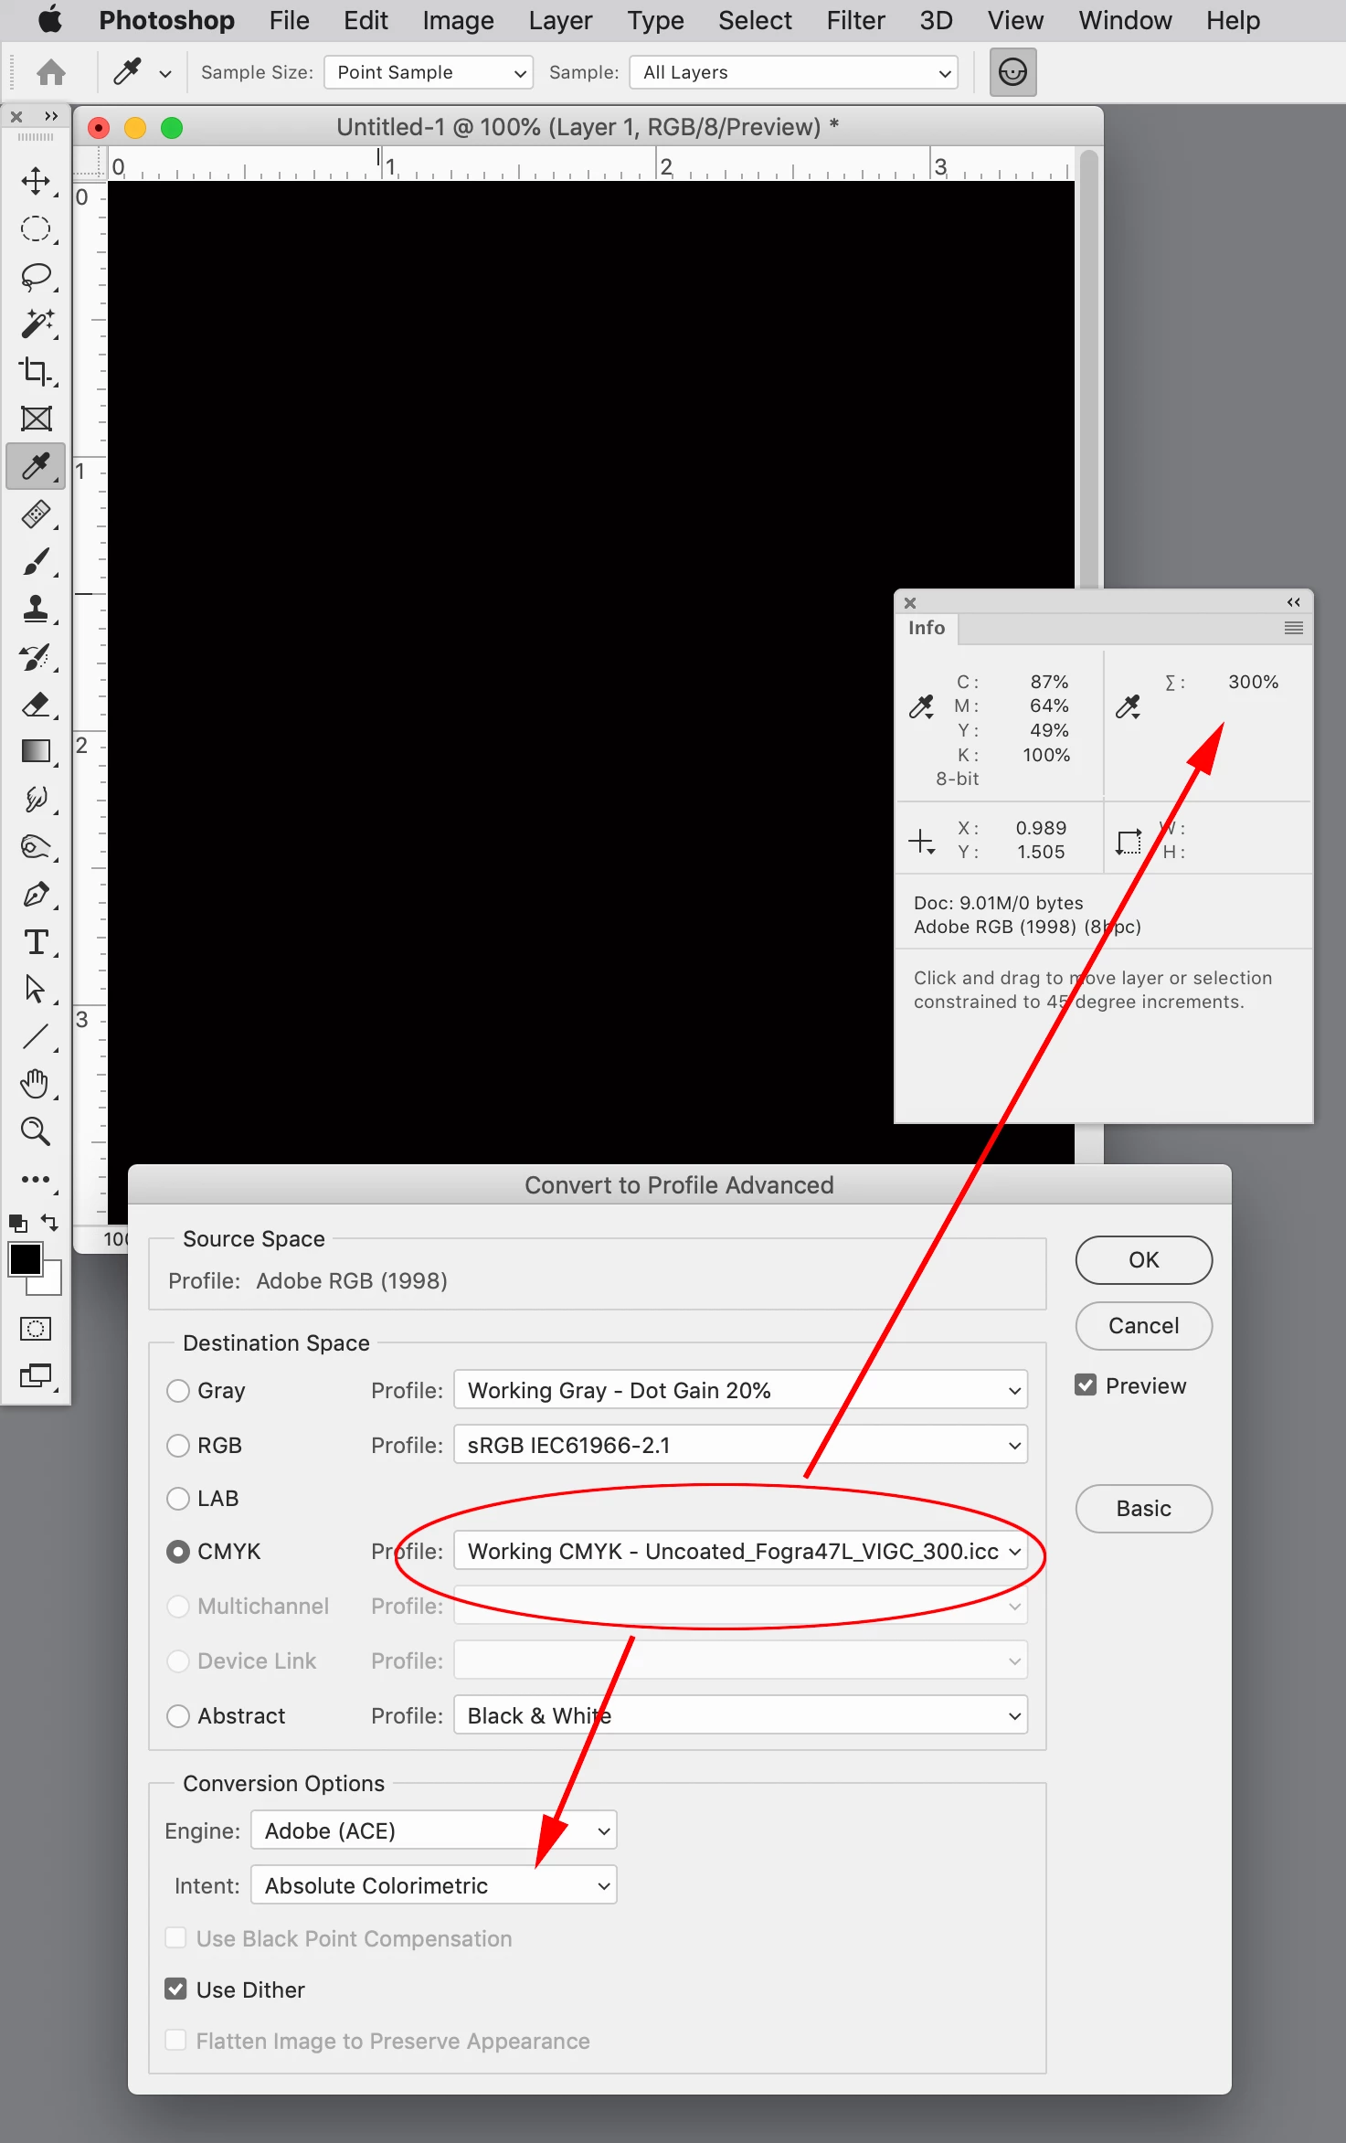Viewport: 1346px width, 2143px height.
Task: Swap foreground and background colors
Action: (50, 1222)
